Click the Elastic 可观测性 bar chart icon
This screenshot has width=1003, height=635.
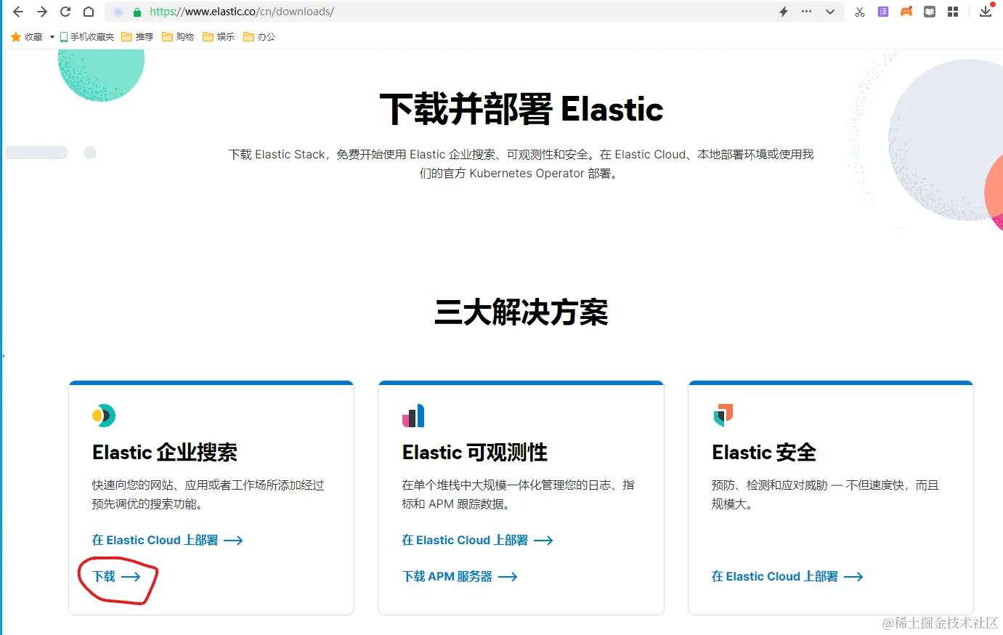pyautogui.click(x=413, y=416)
